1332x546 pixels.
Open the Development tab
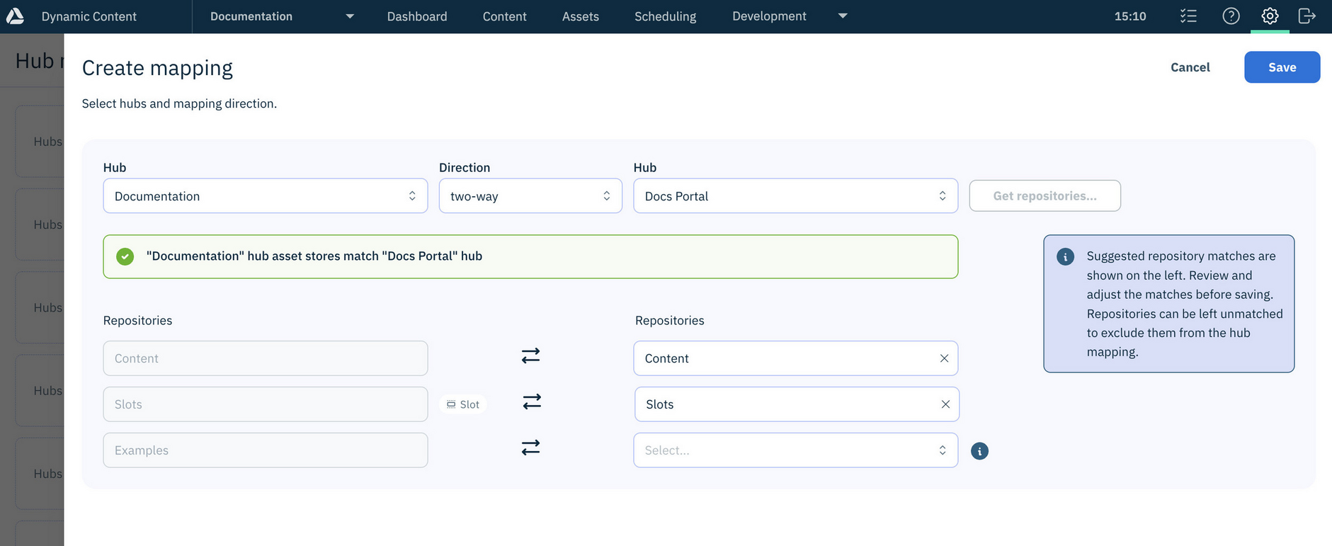coord(769,16)
